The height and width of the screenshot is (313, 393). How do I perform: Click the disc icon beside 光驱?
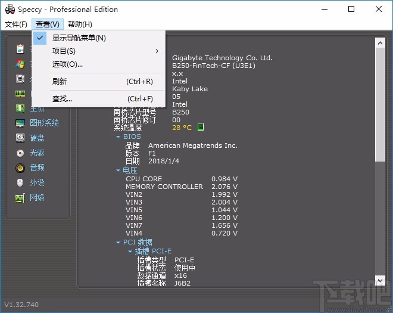coord(20,153)
